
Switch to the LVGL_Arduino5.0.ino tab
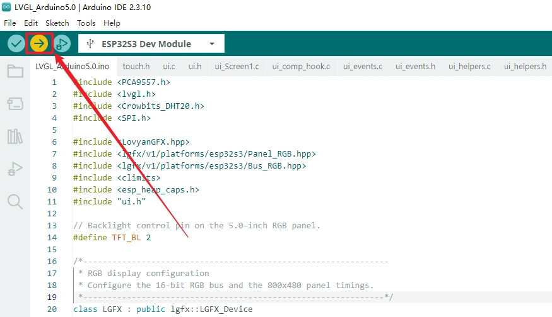tap(72, 66)
